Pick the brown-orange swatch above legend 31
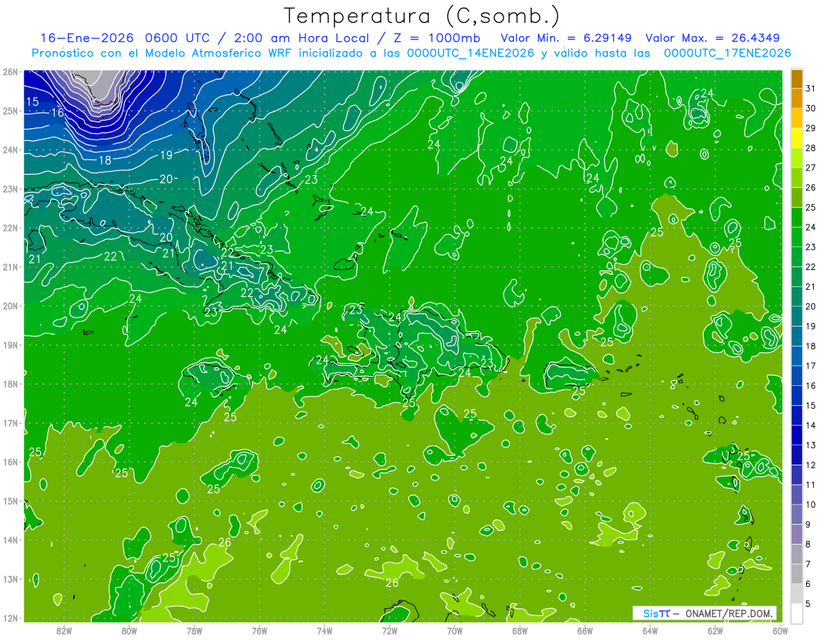The width and height of the screenshot is (829, 640). (797, 79)
